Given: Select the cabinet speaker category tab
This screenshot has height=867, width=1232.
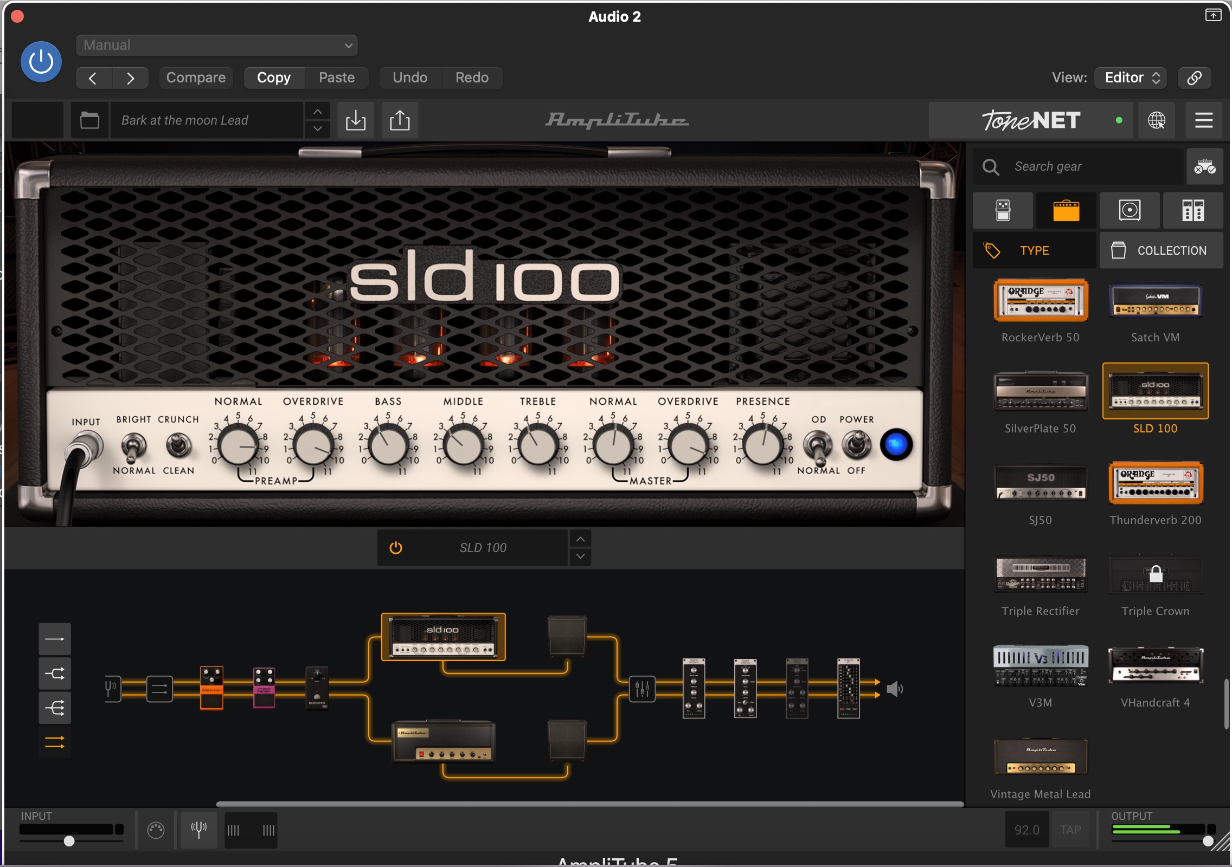Looking at the screenshot, I should 1130,210.
